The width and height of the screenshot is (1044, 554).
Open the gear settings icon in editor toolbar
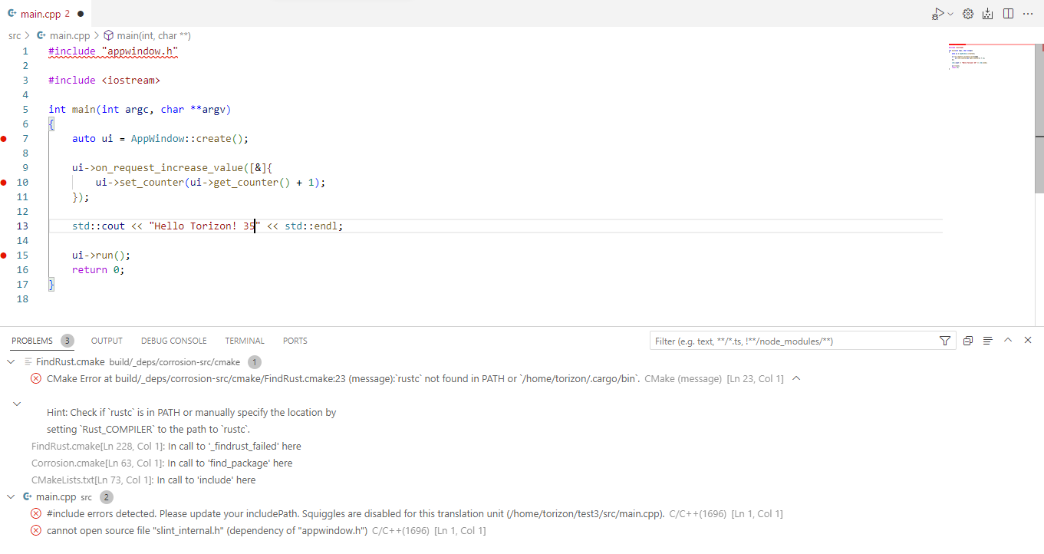click(x=968, y=14)
